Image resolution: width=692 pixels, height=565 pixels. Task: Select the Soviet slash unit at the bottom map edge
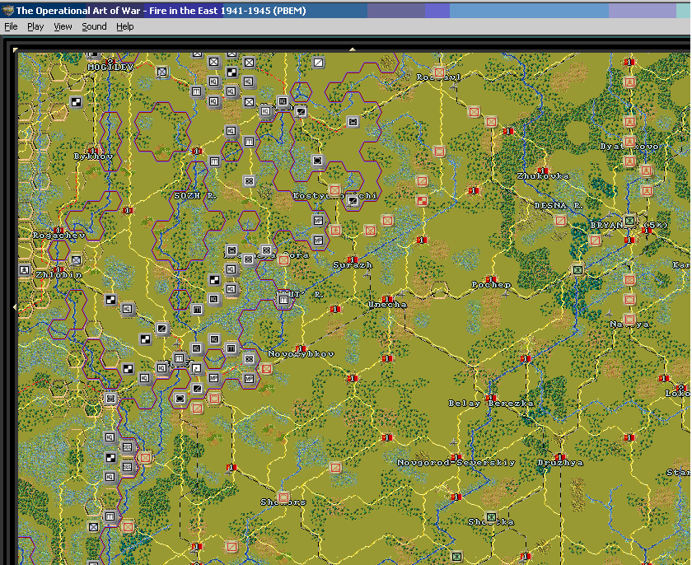231,548
